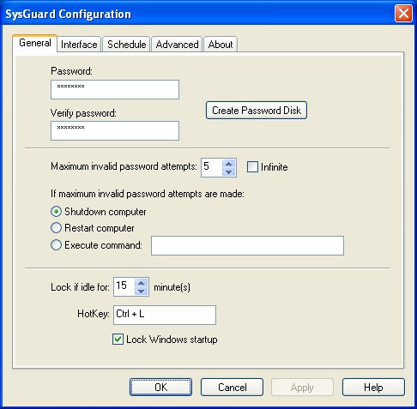Uncheck Lock Windows startup option
The image size is (417, 409).
click(118, 340)
